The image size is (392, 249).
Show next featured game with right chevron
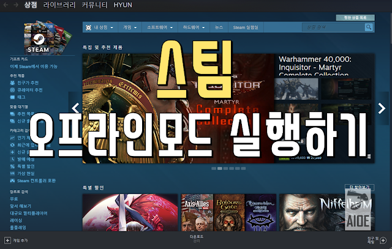(382, 108)
